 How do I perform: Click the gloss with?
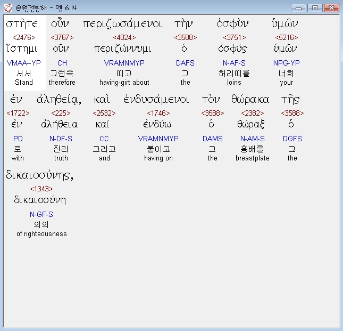tap(18, 158)
